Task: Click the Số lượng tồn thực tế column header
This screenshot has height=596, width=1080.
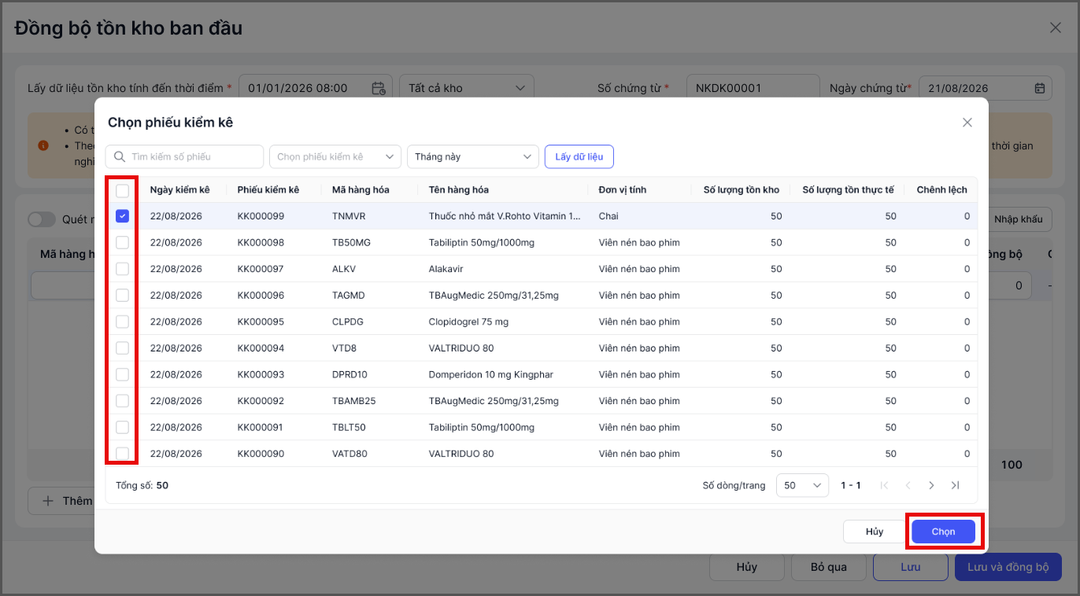Action: point(849,189)
